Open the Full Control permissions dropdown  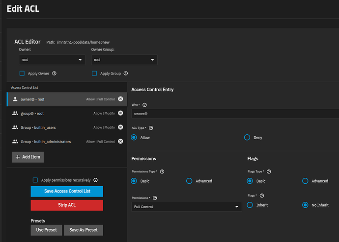point(187,207)
